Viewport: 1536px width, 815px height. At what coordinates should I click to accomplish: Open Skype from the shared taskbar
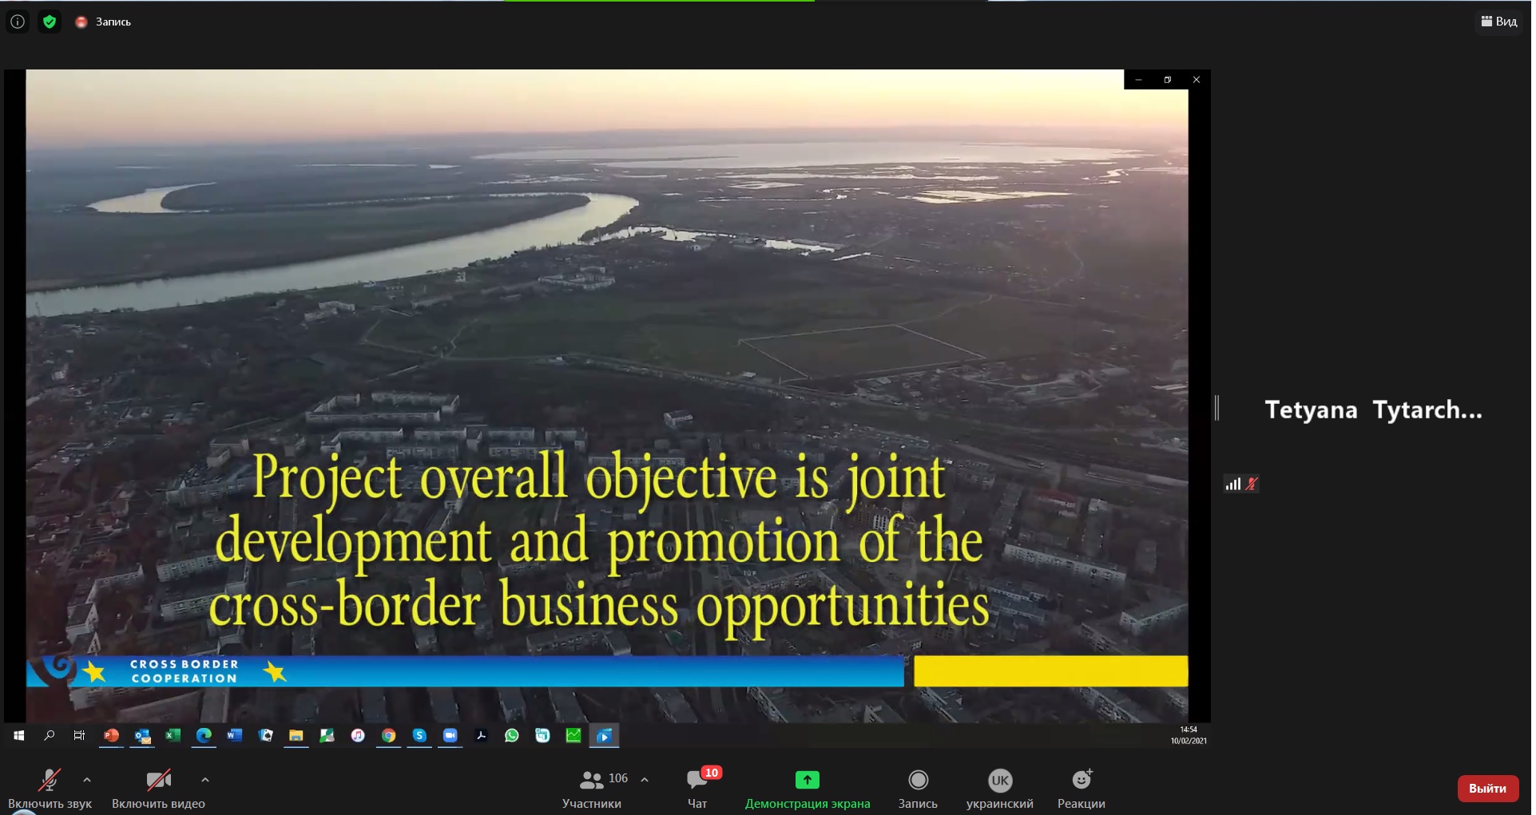pos(419,735)
